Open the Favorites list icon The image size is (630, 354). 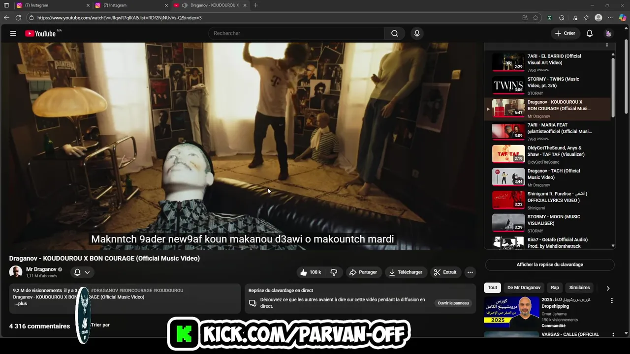click(587, 18)
